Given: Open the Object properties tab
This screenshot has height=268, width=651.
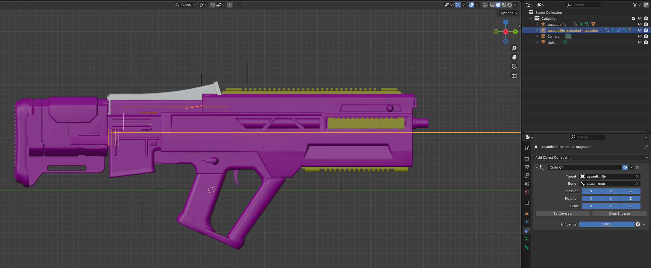Looking at the screenshot, I should [526, 214].
